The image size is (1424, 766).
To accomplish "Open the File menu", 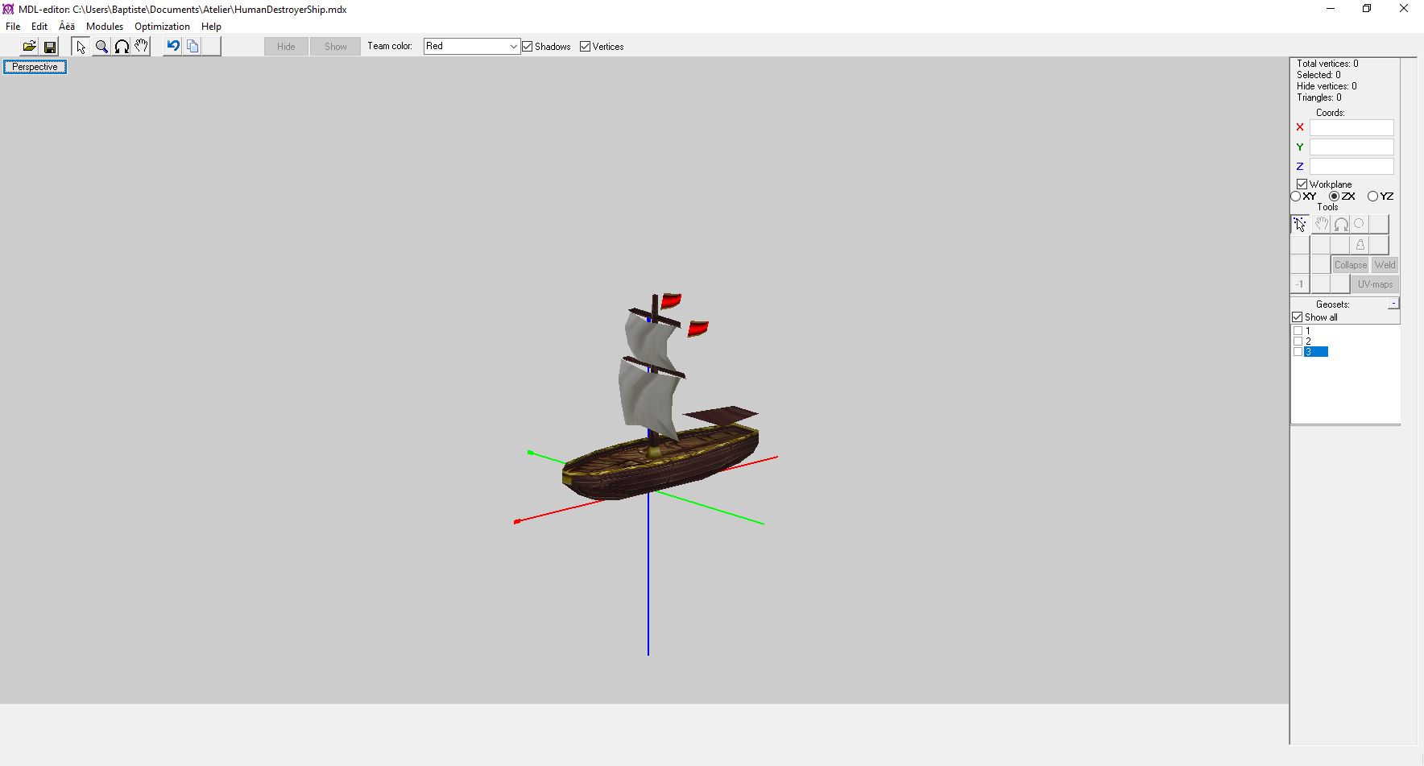I will pyautogui.click(x=13, y=27).
